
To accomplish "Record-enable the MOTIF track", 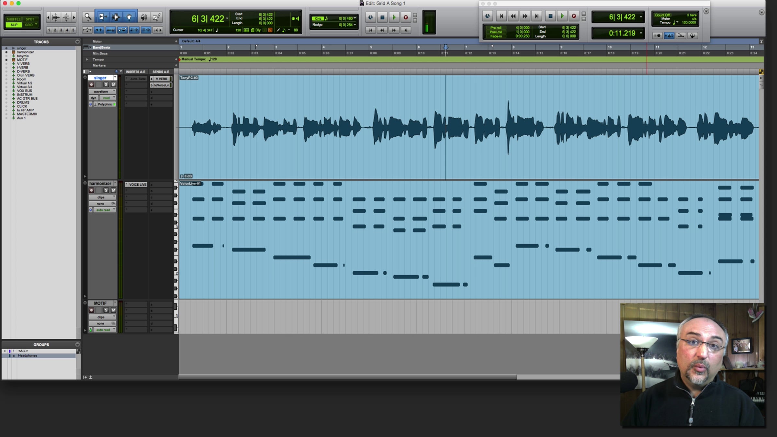I will (92, 310).
